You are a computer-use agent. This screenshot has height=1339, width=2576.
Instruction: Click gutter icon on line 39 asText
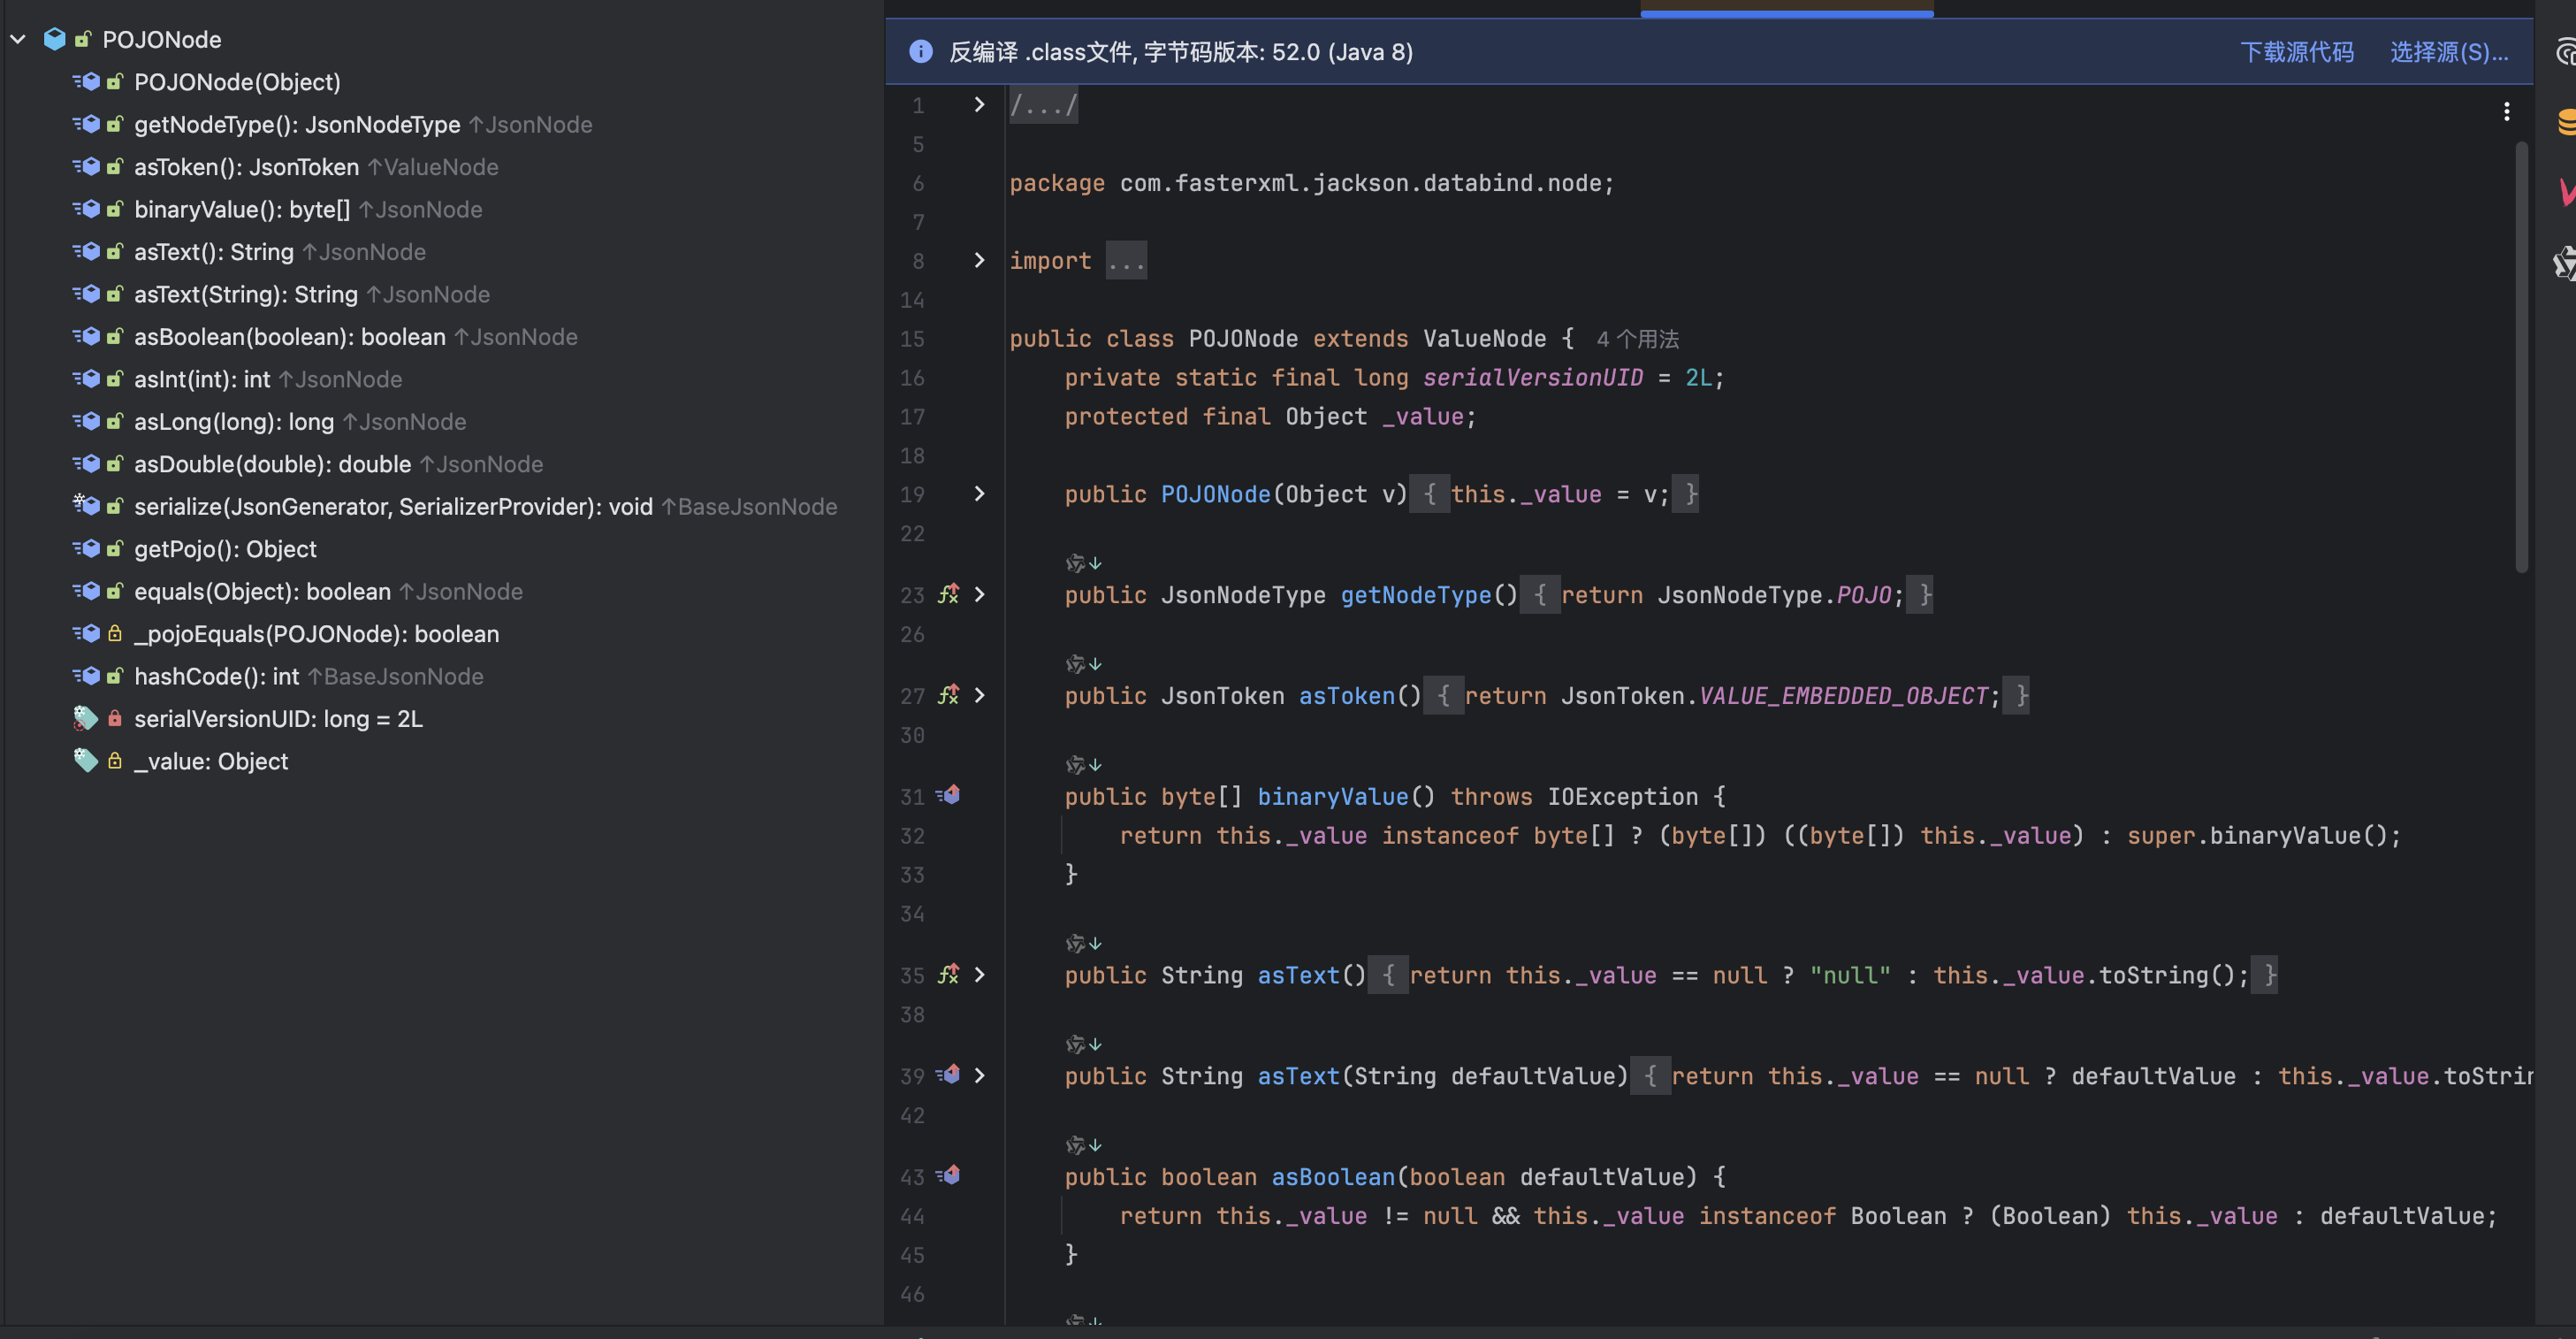[x=948, y=1075]
